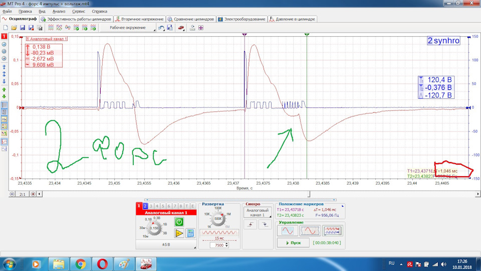This screenshot has height=271, width=481.
Task: Switch to Давление в цилиндре tab
Action: (x=292, y=19)
